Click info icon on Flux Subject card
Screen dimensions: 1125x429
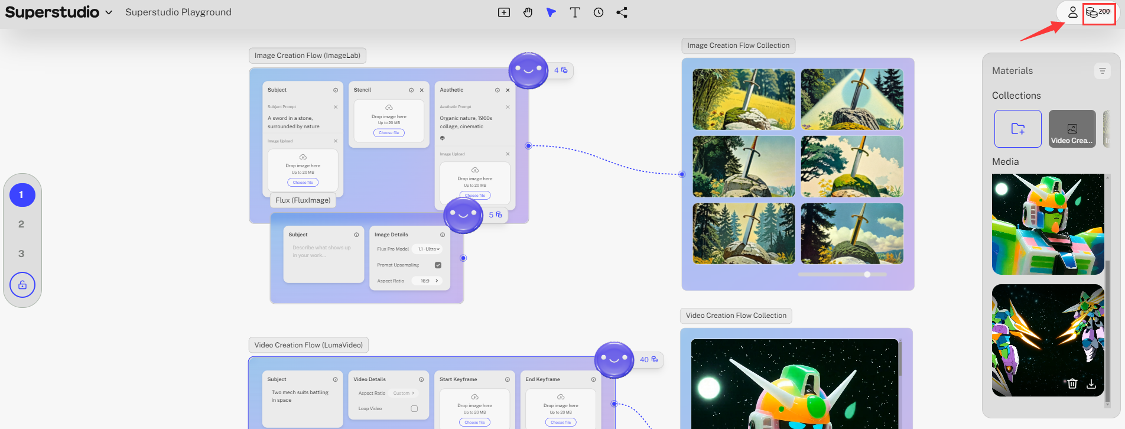click(x=356, y=235)
